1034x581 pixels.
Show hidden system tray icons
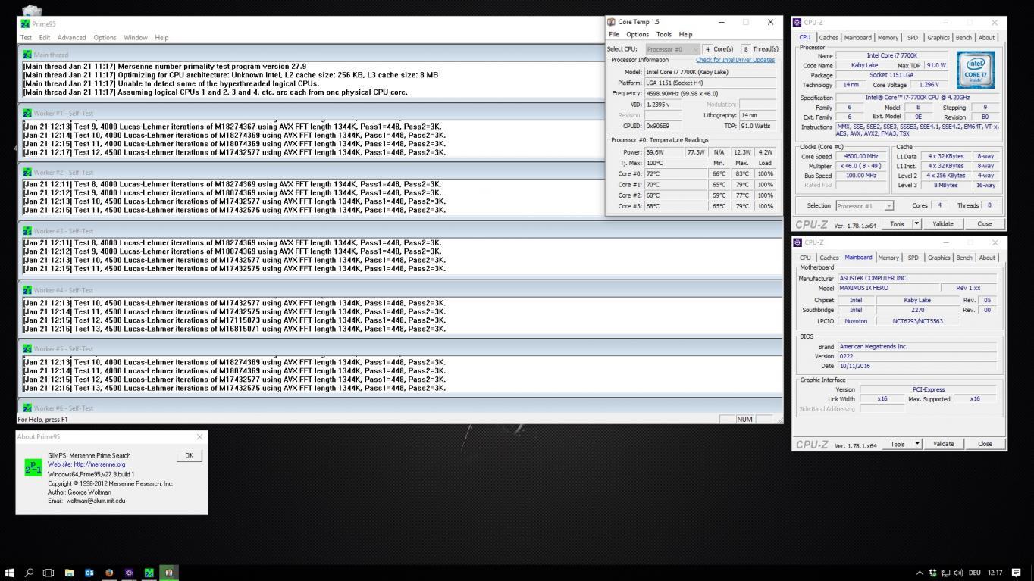pos(920,573)
